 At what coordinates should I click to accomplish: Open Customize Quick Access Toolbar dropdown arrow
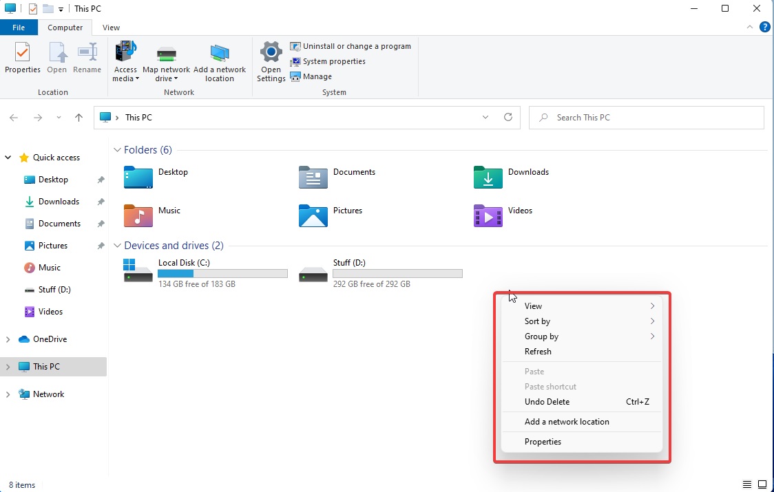(x=61, y=9)
